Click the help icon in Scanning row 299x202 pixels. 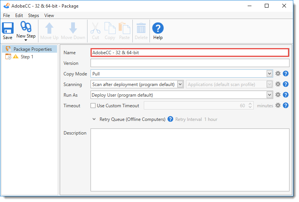pyautogui.click(x=286, y=84)
